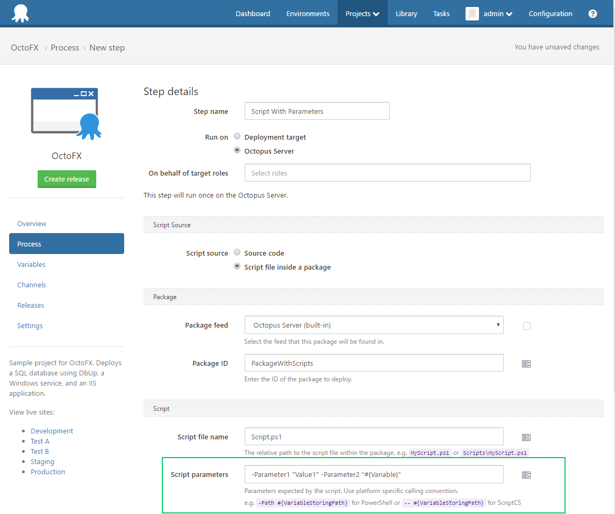
Task: Select the Deployment target radio button
Action: (x=237, y=136)
